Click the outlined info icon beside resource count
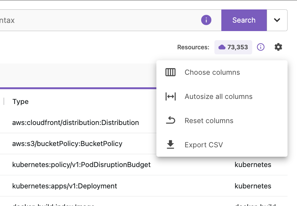 tap(261, 47)
